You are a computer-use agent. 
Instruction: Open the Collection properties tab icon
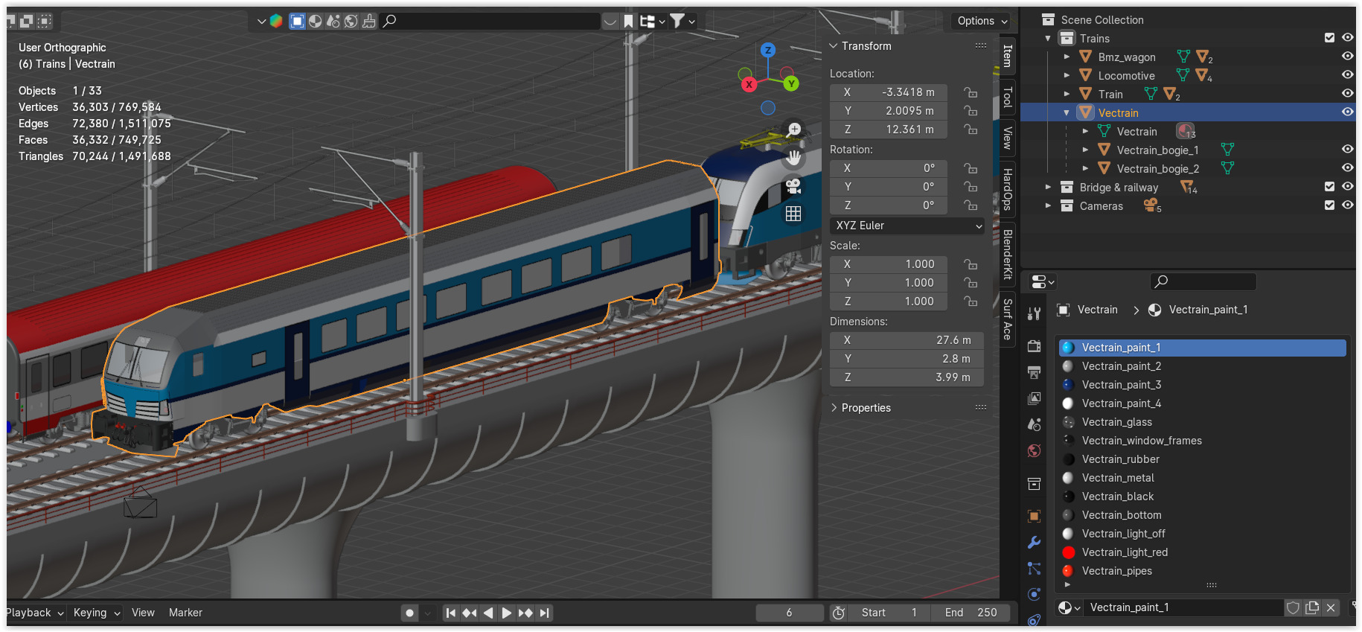1034,485
